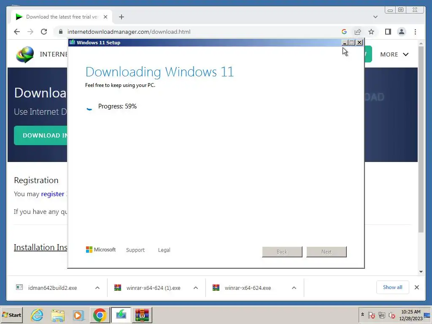This screenshot has height=324, width=432.
Task: Click the vertical scrollbar thumb in Chrome
Action: (x=421, y=140)
